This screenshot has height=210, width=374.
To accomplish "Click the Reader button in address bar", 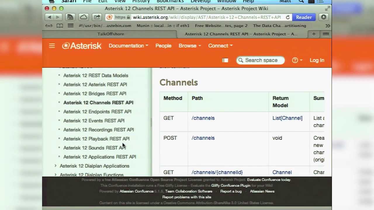I will click(304, 17).
